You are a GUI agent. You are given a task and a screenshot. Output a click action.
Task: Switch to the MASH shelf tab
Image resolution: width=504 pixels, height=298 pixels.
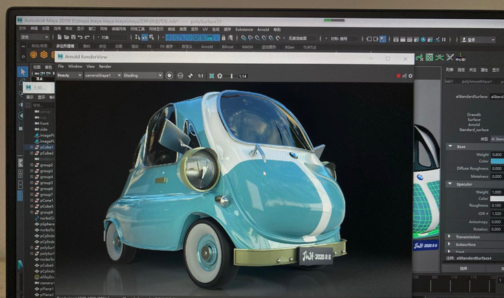[x=247, y=47]
